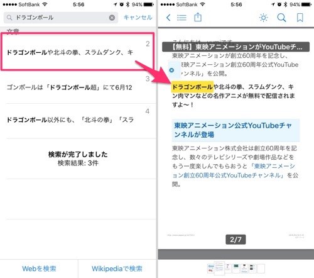Tap the small blue x marker icon
The width and height of the screenshot is (314, 278).
tap(171, 70)
